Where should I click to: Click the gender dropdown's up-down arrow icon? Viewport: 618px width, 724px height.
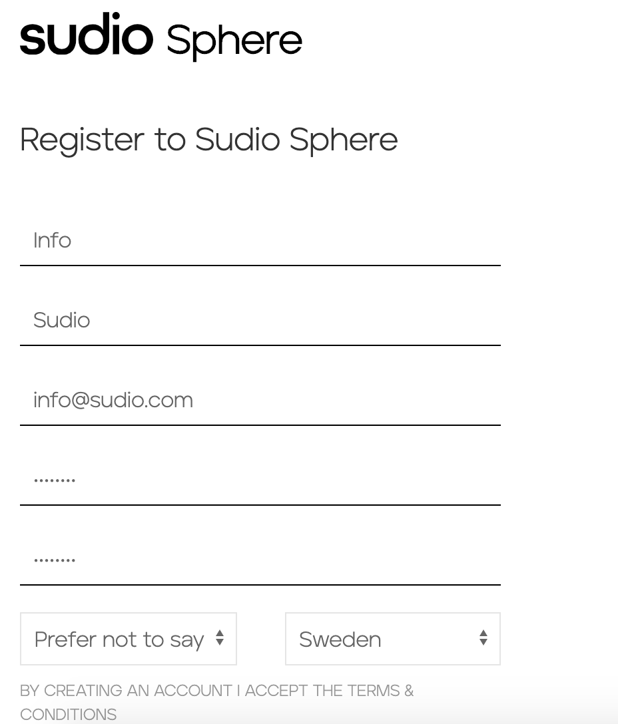point(220,638)
